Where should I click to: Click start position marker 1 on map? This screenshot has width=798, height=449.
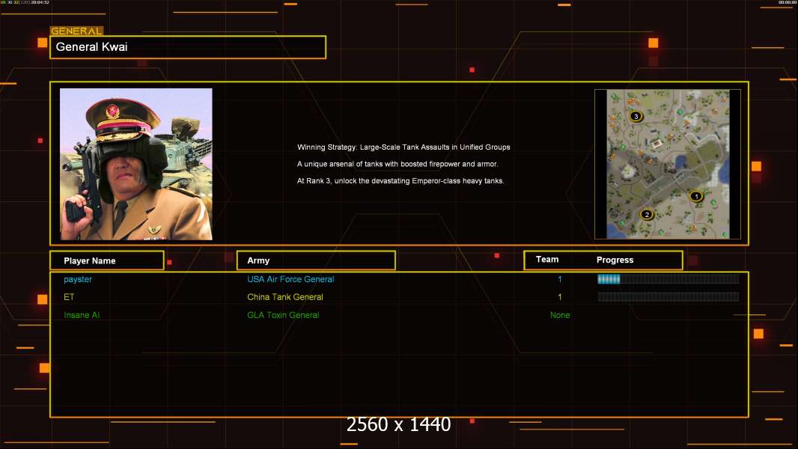tap(695, 196)
